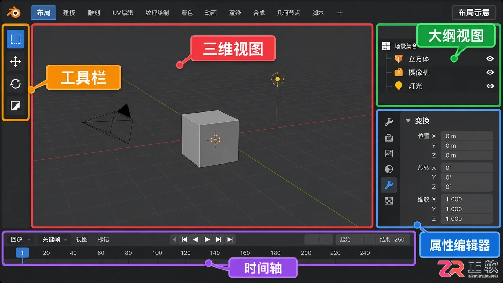Open the 回放 dropdown
503x283 pixels.
coord(20,239)
